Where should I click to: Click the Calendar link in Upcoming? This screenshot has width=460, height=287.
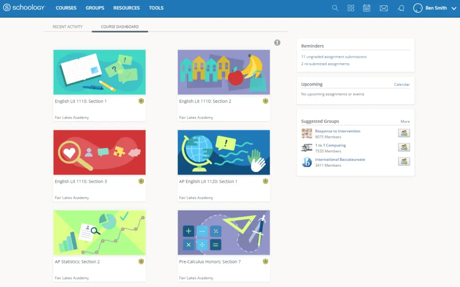(402, 85)
